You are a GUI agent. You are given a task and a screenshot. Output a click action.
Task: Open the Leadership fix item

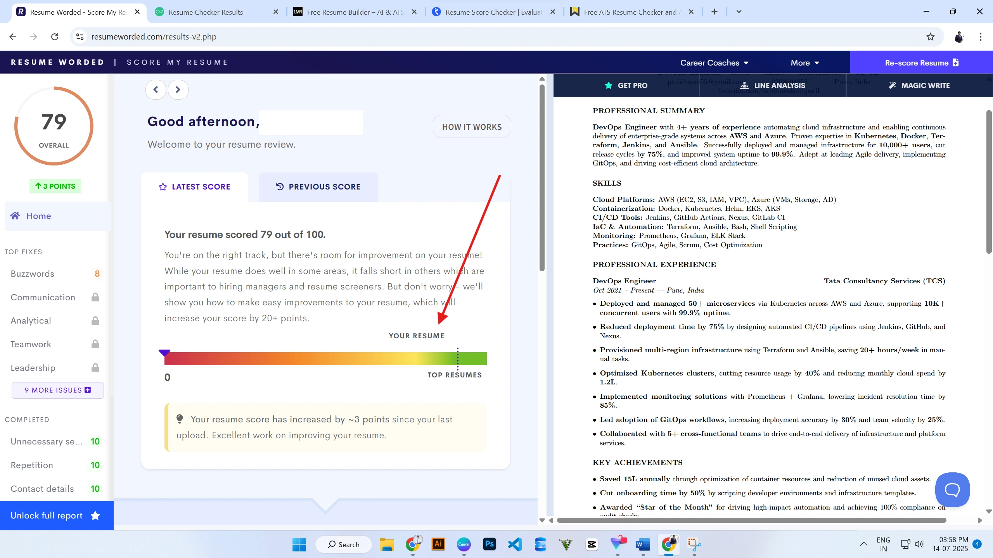(x=55, y=368)
